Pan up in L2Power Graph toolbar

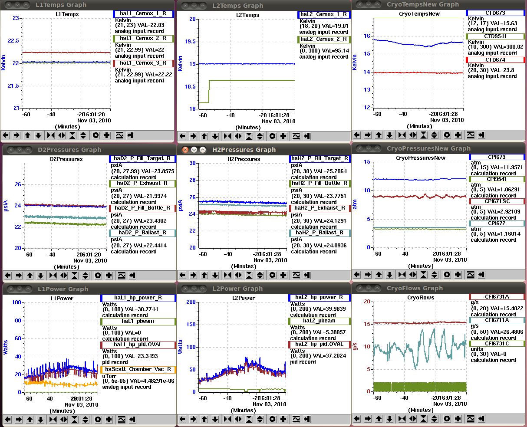tap(204, 419)
